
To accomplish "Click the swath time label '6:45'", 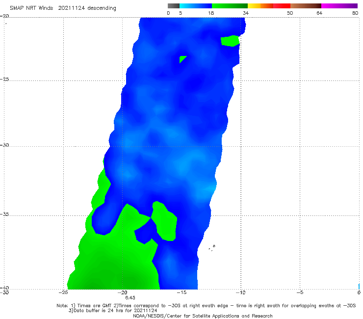I will pyautogui.click(x=130, y=298).
